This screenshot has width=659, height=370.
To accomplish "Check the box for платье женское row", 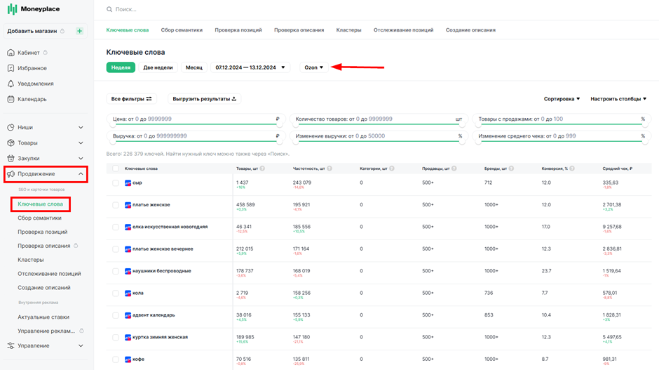I will [116, 205].
